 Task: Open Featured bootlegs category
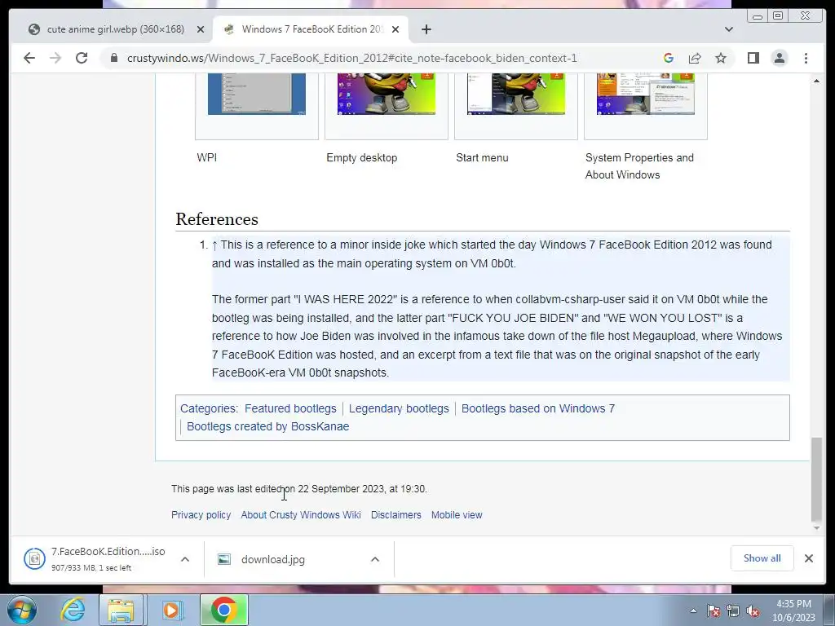coord(290,408)
